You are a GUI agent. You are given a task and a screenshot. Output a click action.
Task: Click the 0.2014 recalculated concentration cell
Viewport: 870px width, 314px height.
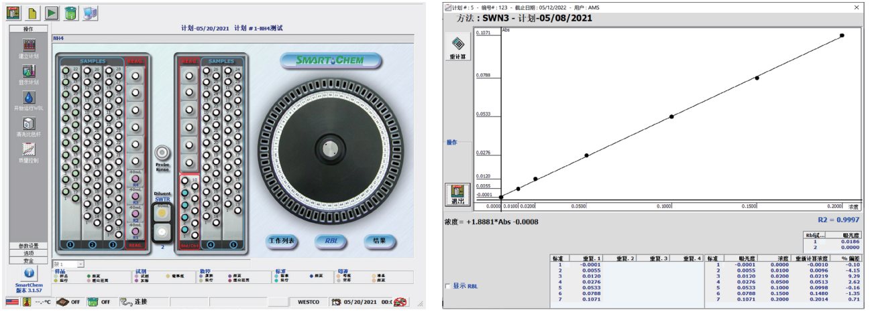click(x=818, y=298)
